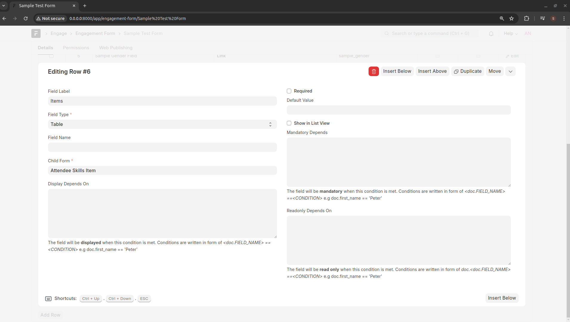
Task: Click the browser zoom magnifier icon
Action: pos(502,19)
